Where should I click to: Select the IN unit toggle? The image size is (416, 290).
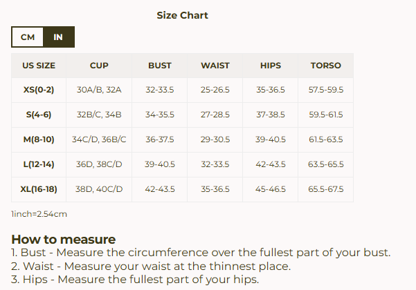coord(58,37)
